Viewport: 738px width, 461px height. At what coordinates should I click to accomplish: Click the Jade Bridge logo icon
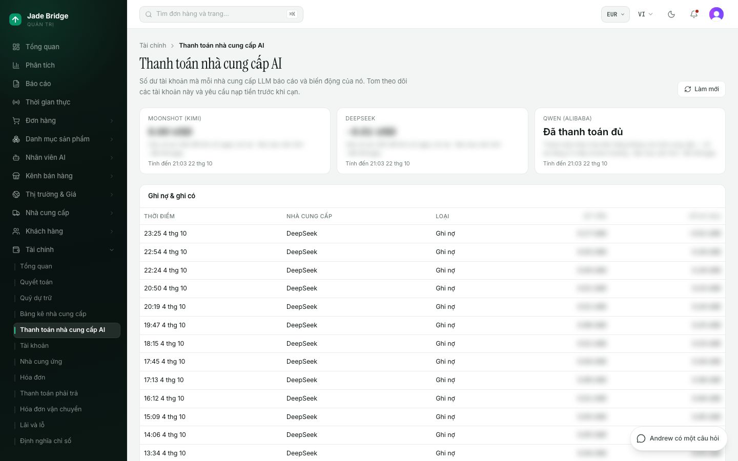point(15,19)
